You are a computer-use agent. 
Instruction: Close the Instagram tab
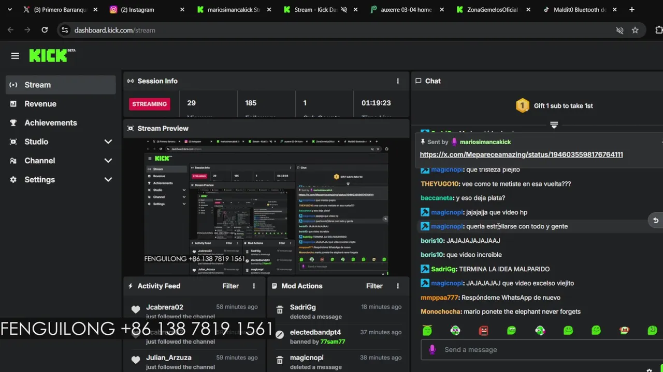pos(182,9)
